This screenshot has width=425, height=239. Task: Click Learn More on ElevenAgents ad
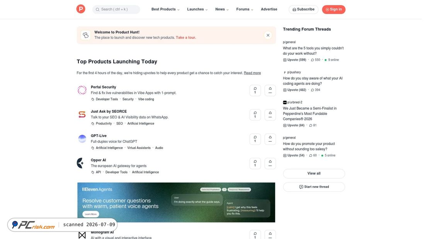point(90,214)
